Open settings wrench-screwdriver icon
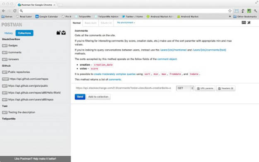Image resolution: width=259 pixels, height=162 pixels. (x=249, y=22)
